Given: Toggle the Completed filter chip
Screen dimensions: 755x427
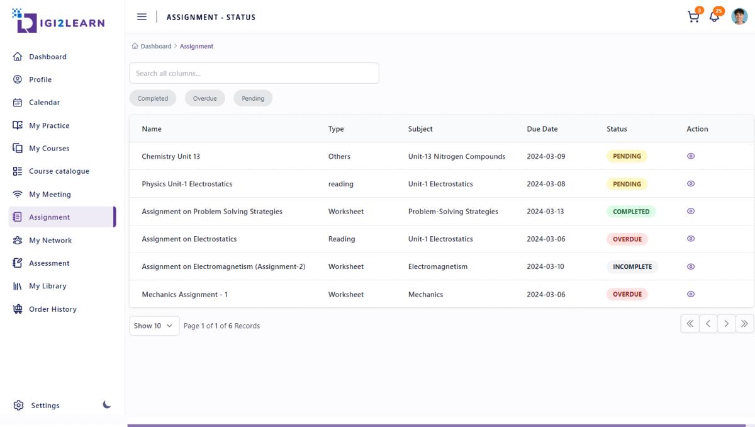Looking at the screenshot, I should (x=153, y=98).
